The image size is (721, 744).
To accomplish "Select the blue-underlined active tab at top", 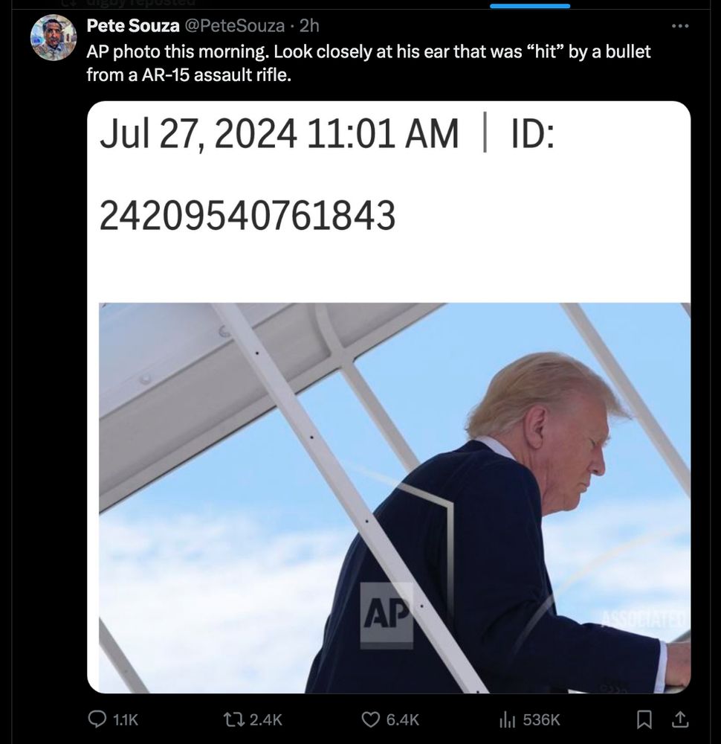I will coord(530,6).
